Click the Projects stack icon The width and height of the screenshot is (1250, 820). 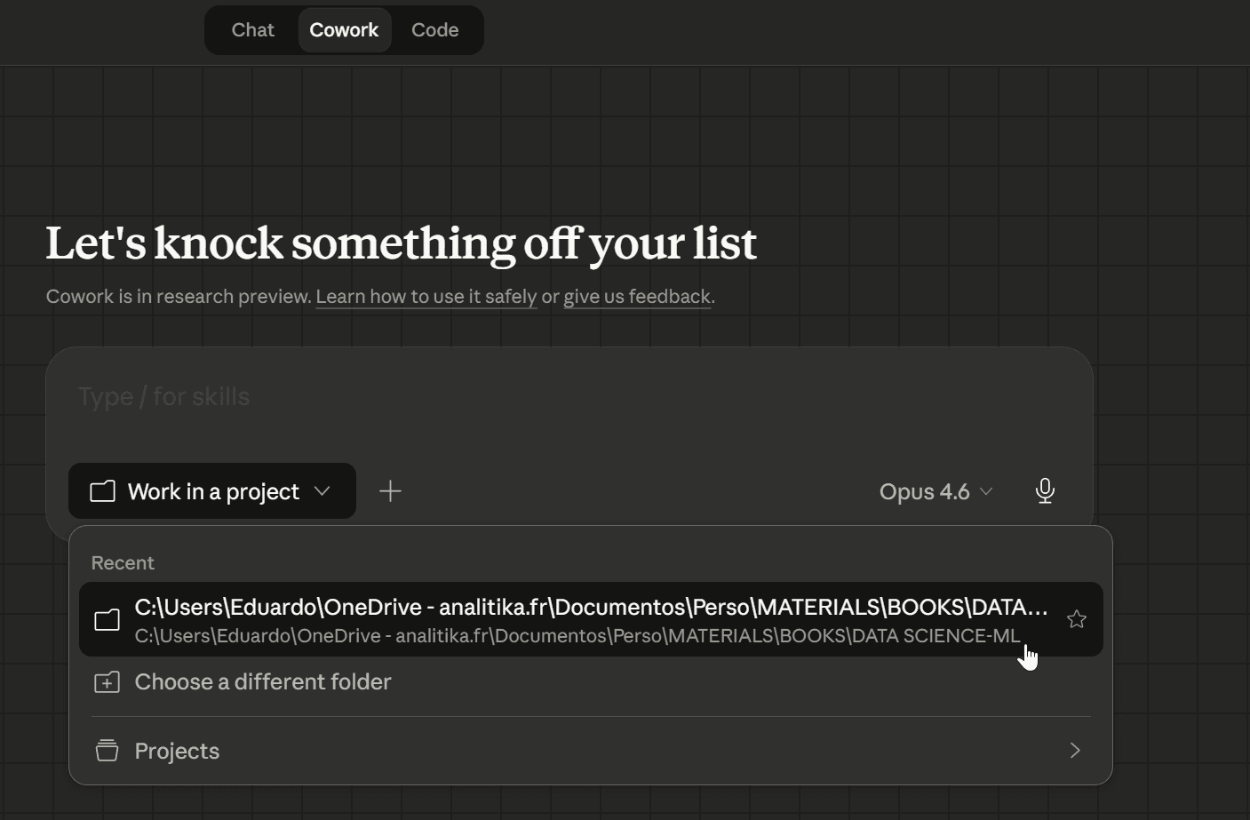pyautogui.click(x=107, y=751)
